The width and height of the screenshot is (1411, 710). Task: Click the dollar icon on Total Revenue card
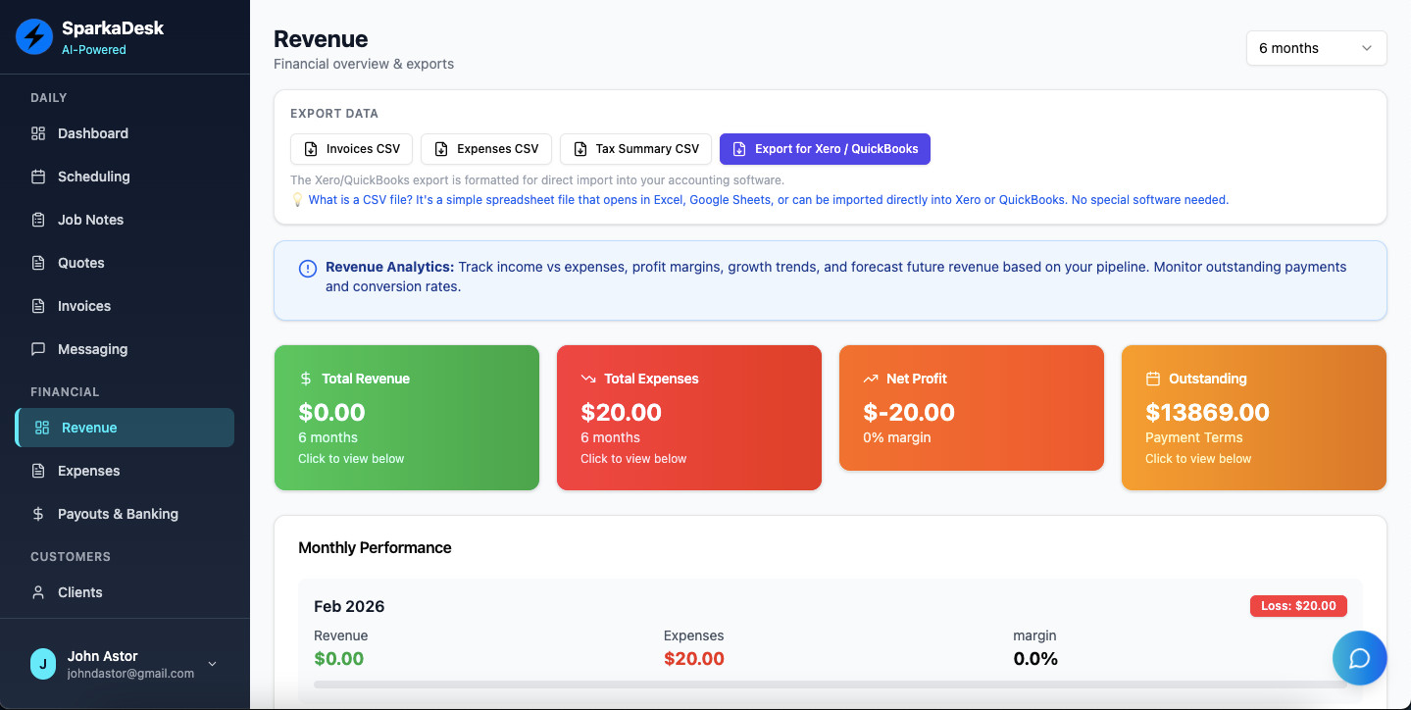pos(306,379)
